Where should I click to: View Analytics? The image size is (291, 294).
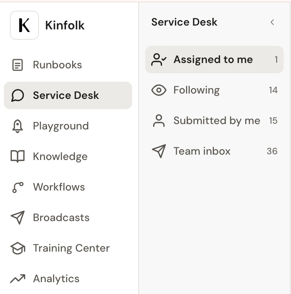68,279
